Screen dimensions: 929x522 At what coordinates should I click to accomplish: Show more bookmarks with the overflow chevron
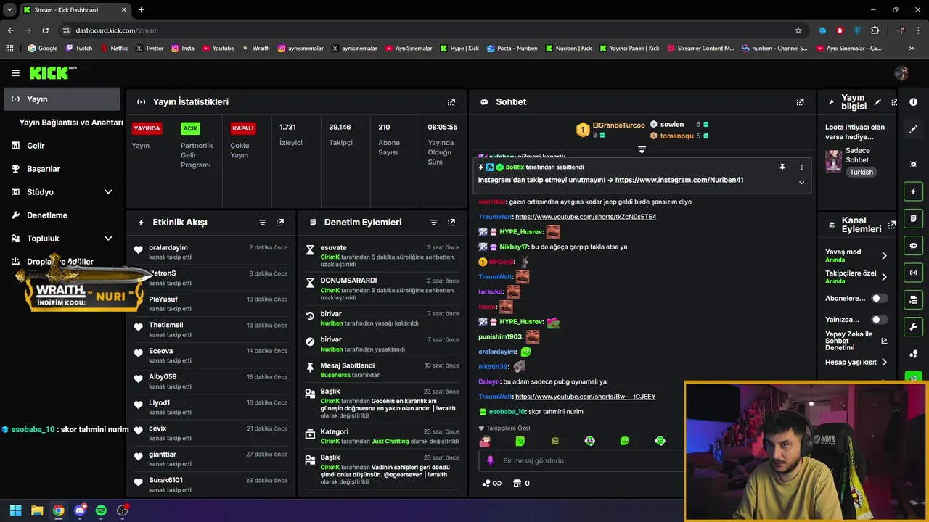click(x=912, y=49)
